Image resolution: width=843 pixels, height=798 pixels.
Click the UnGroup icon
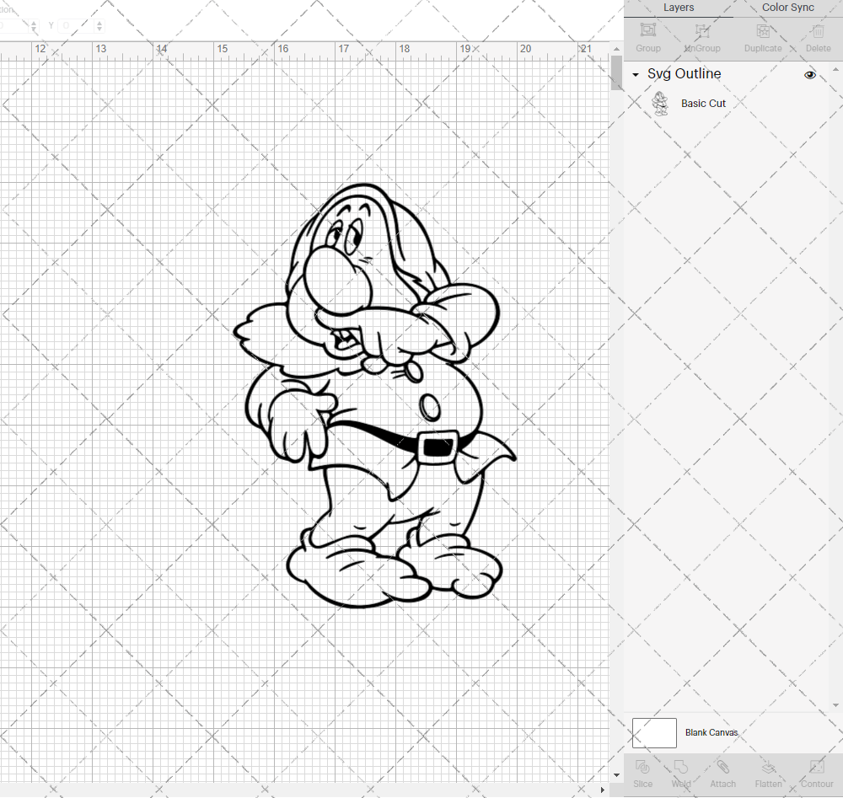pos(702,30)
